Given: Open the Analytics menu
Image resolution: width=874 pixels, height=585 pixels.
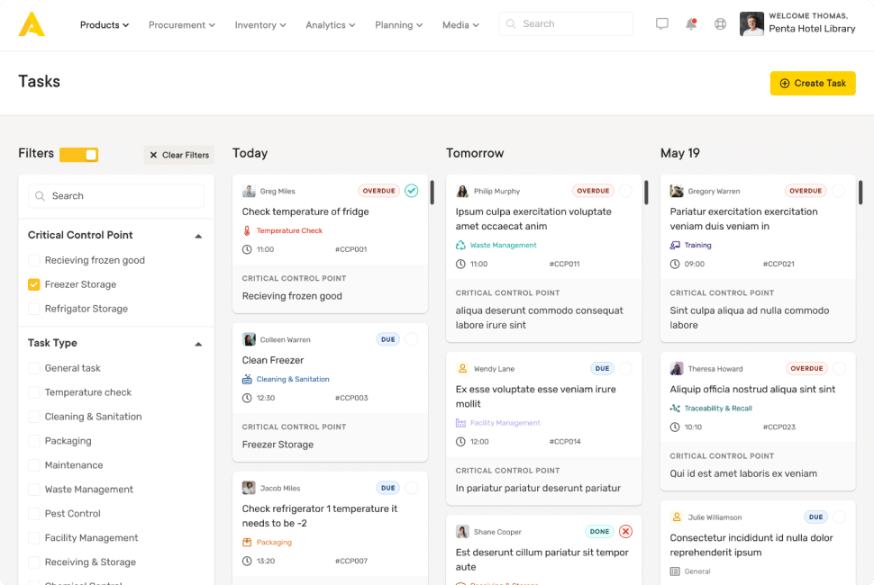Looking at the screenshot, I should click(330, 25).
